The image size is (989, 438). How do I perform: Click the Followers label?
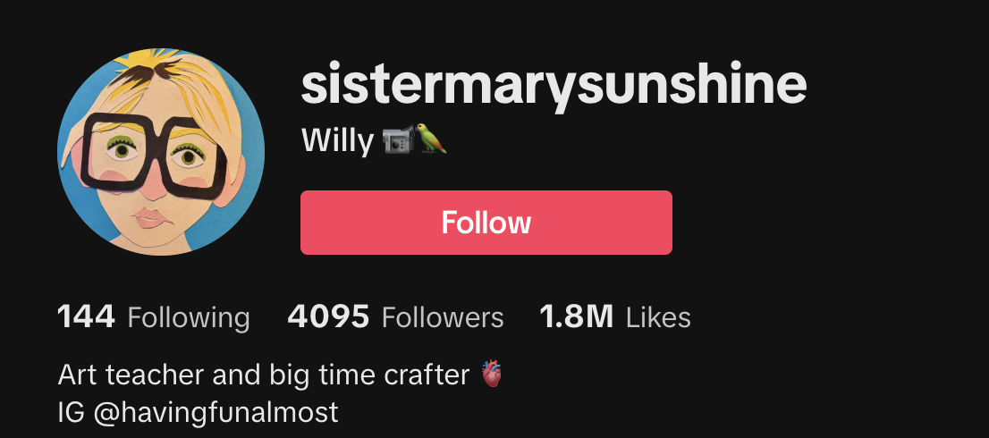443,317
